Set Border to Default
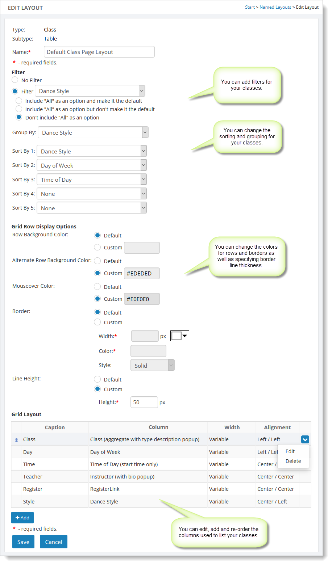The image size is (332, 565). point(97,312)
